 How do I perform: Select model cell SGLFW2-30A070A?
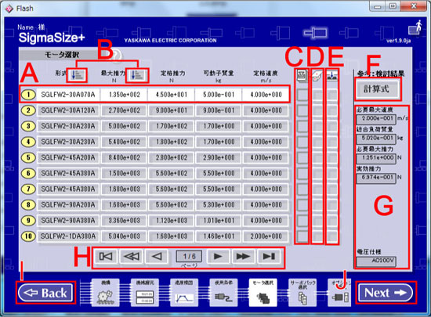[68, 95]
